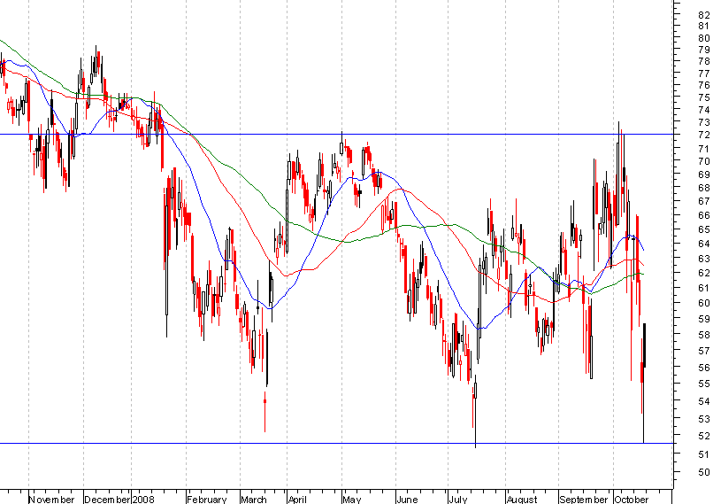Select the lower horizontal support line near 51.5
The height and width of the screenshot is (504, 713).
pyautogui.click(x=336, y=443)
